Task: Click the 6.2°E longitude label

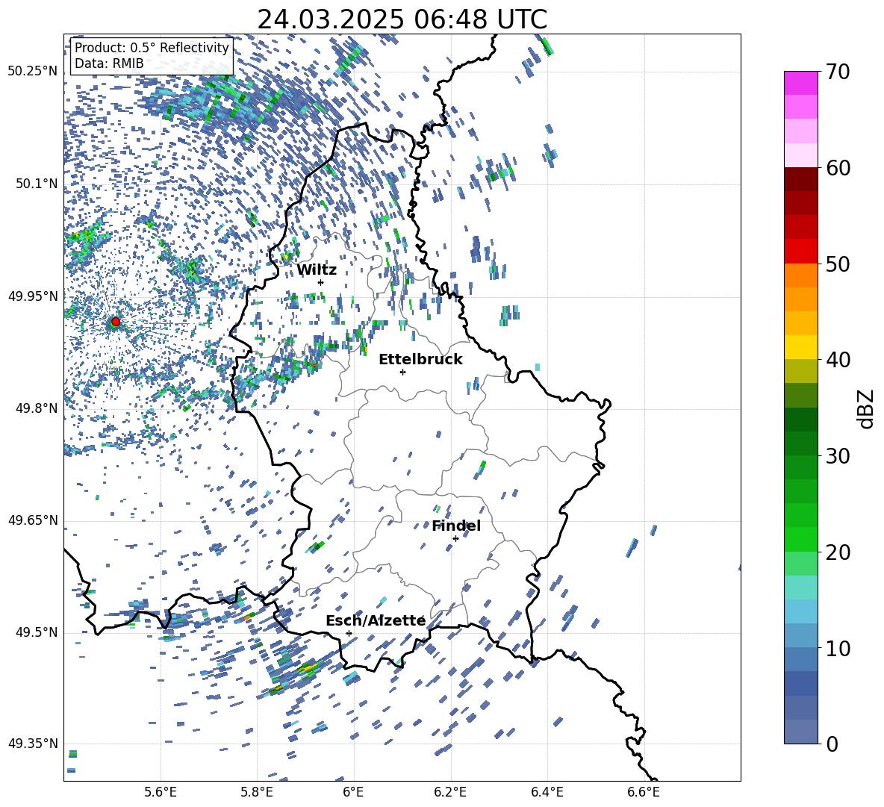Action: (x=450, y=792)
